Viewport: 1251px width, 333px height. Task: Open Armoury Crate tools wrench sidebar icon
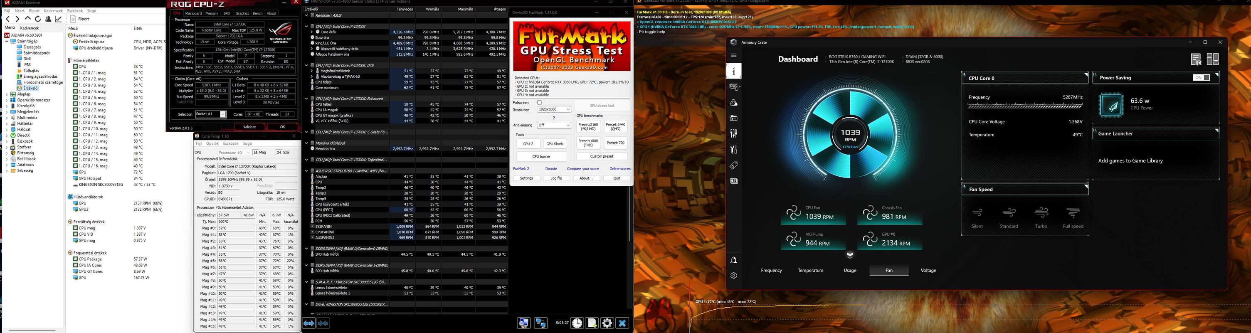[x=734, y=150]
